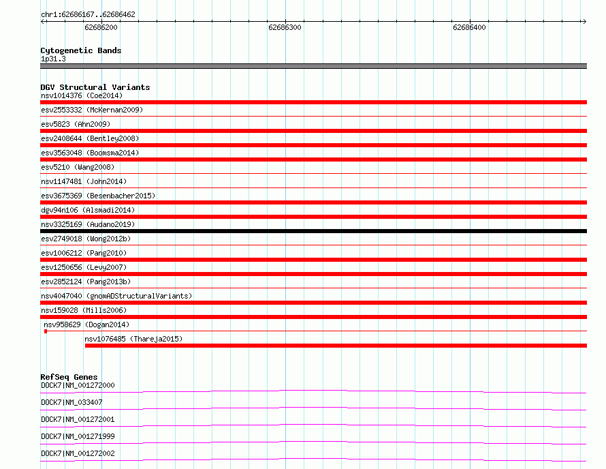This screenshot has width=606, height=469.
Task: Click ruler tick label 62686300
Action: [x=285, y=27]
